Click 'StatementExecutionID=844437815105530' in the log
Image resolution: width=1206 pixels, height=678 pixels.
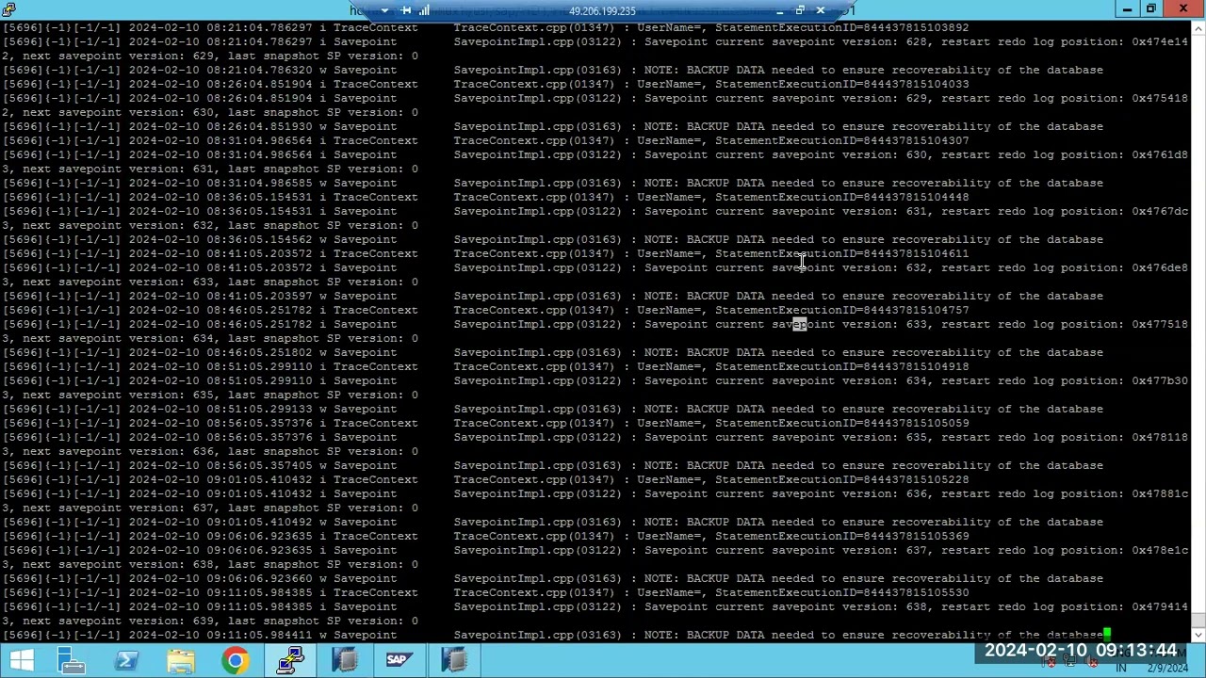841,592
